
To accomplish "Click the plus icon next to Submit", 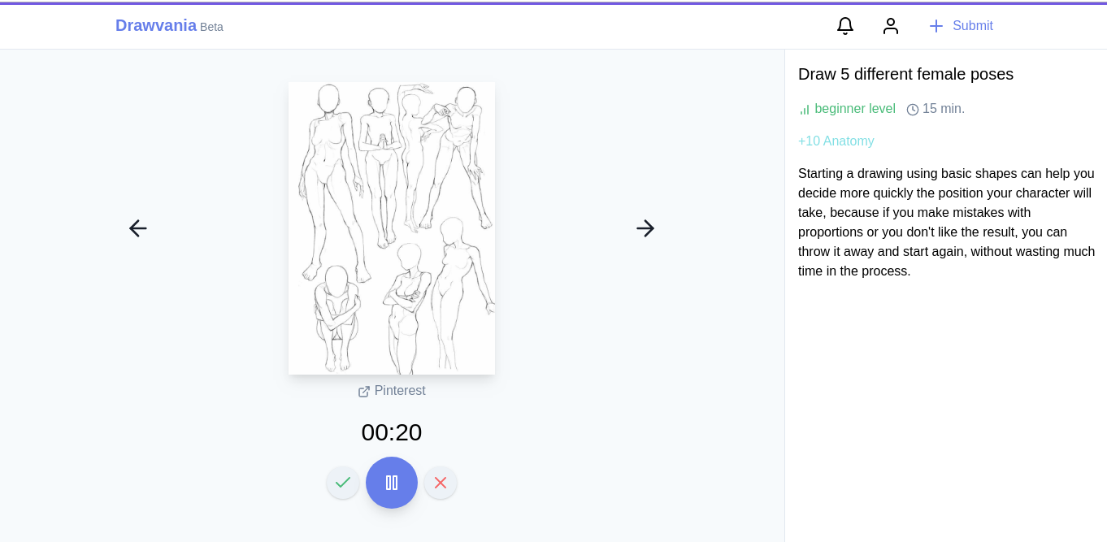I will 936,26.
